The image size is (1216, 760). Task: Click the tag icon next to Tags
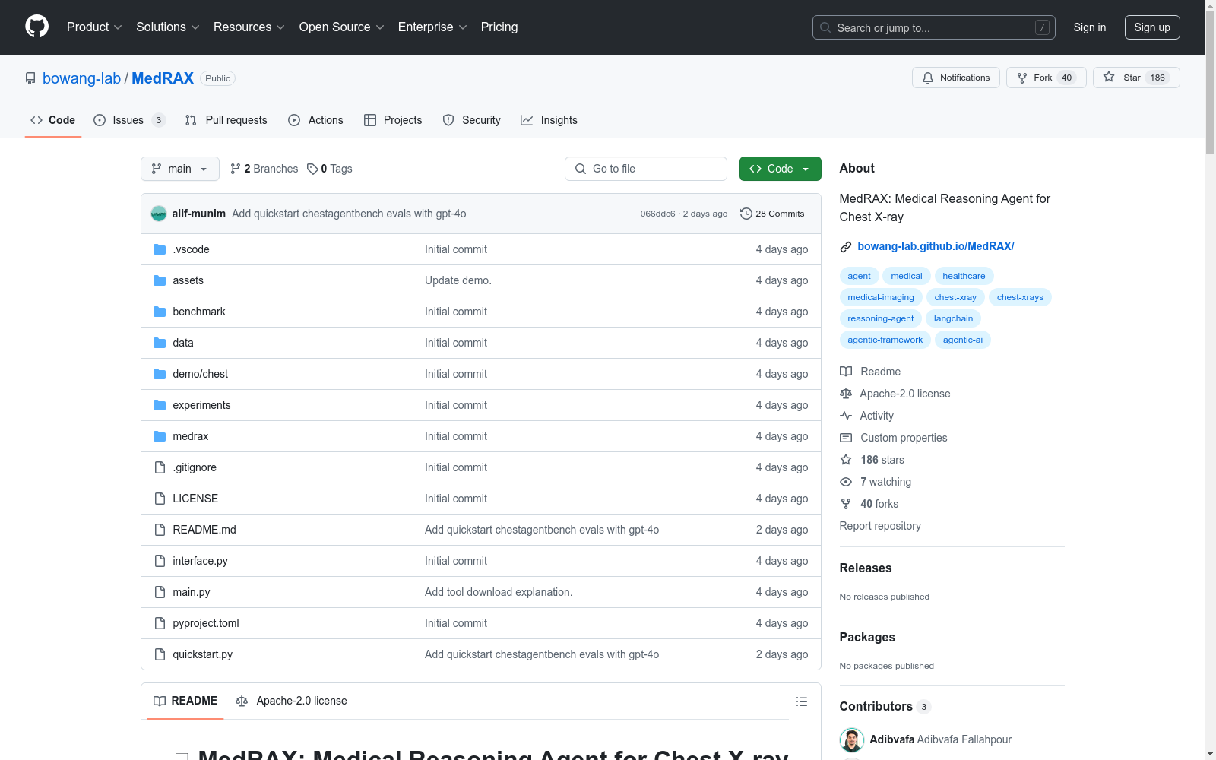coord(312,169)
